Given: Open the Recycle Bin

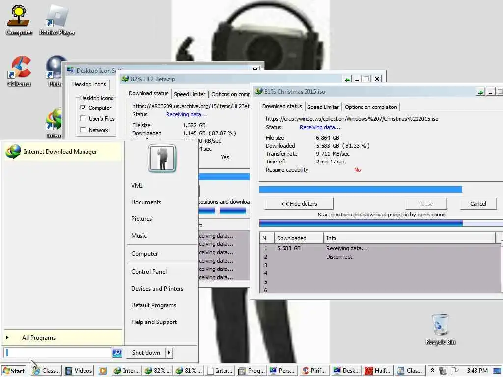Looking at the screenshot, I should pos(441,329).
